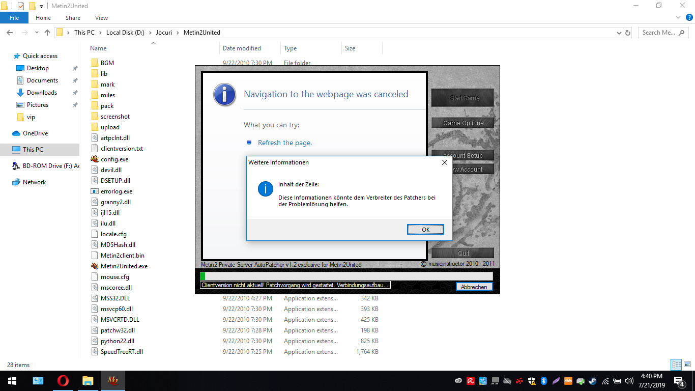Click the Metin2 patcher taskbar icon

(x=112, y=381)
